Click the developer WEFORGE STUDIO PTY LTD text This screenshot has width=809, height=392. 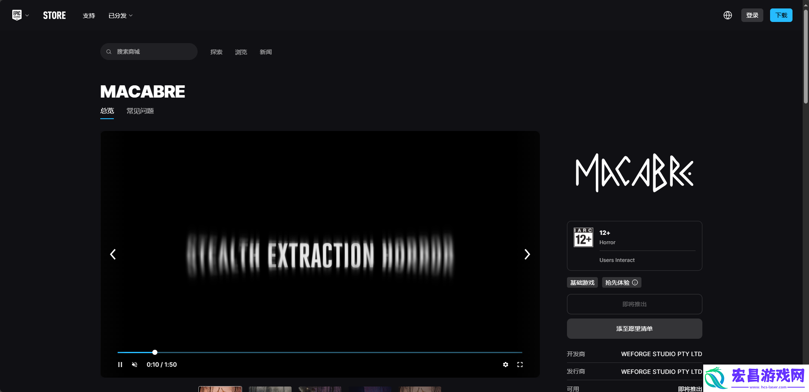(661, 354)
